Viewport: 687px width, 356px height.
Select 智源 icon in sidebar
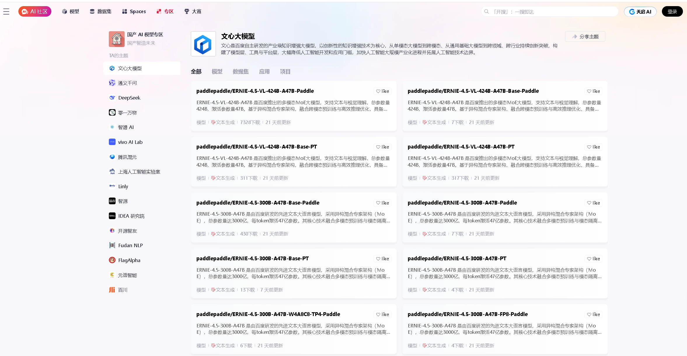point(112,201)
